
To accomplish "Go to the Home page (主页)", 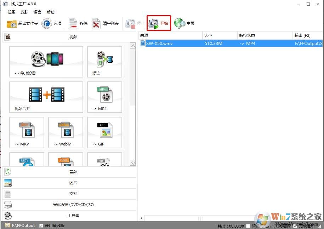I will [184, 24].
